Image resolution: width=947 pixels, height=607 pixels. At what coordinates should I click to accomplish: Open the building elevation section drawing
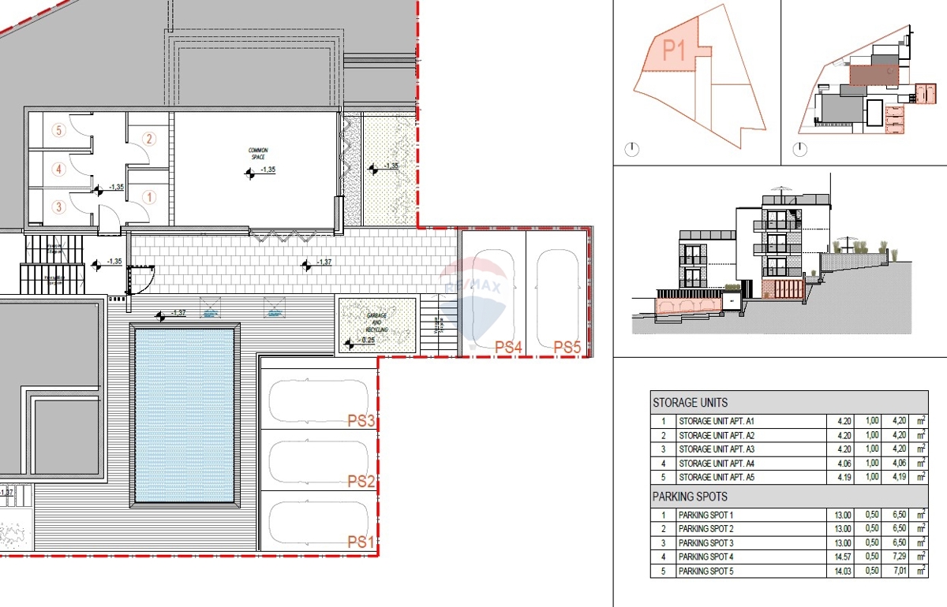pyautogui.click(x=780, y=260)
